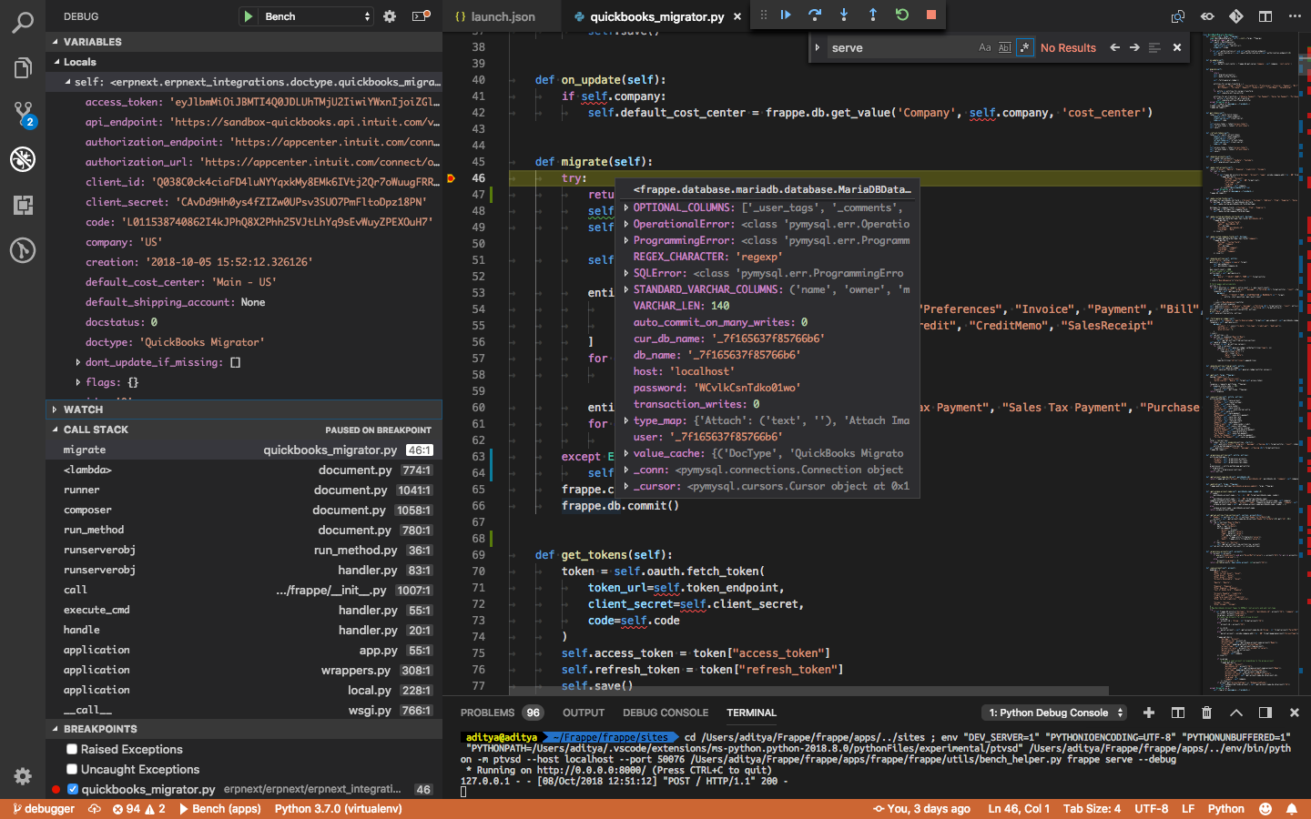Click the feedback smiley in status bar
Screen dimensions: 1311x819
point(1265,808)
